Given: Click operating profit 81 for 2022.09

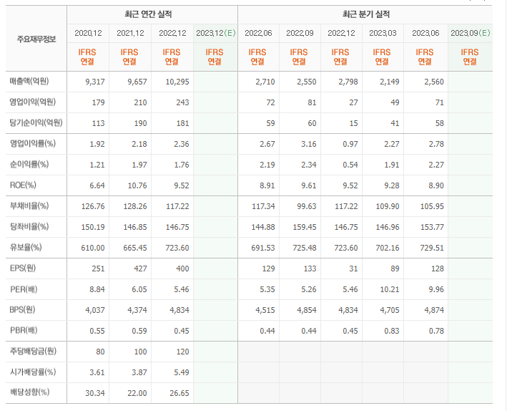Looking at the screenshot, I should [x=312, y=102].
